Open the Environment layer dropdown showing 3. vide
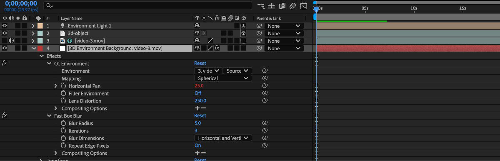The height and width of the screenshot is (161, 500). tap(208, 71)
